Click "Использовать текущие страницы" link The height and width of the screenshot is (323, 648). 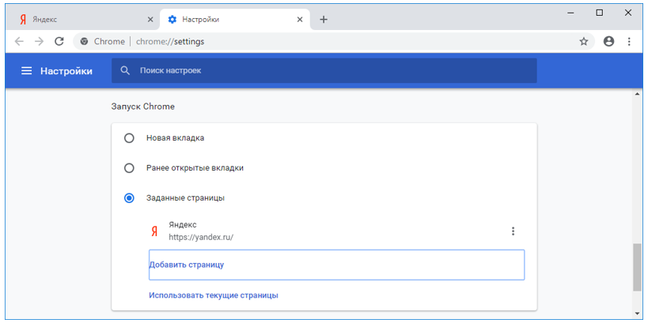pos(214,295)
